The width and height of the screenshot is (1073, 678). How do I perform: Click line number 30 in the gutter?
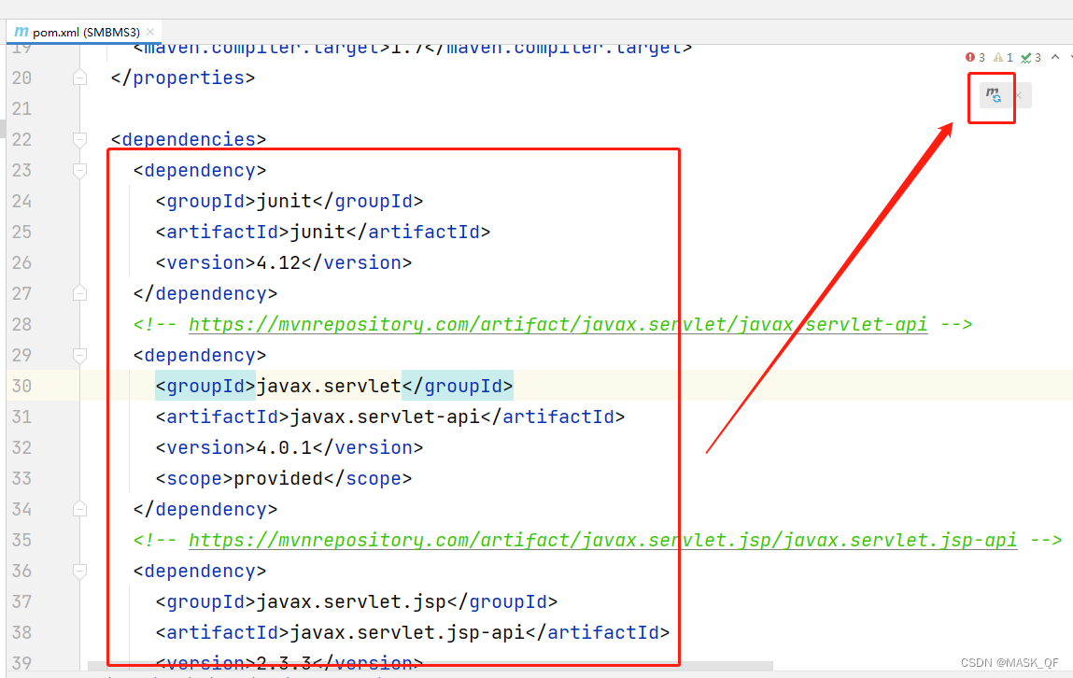22,386
